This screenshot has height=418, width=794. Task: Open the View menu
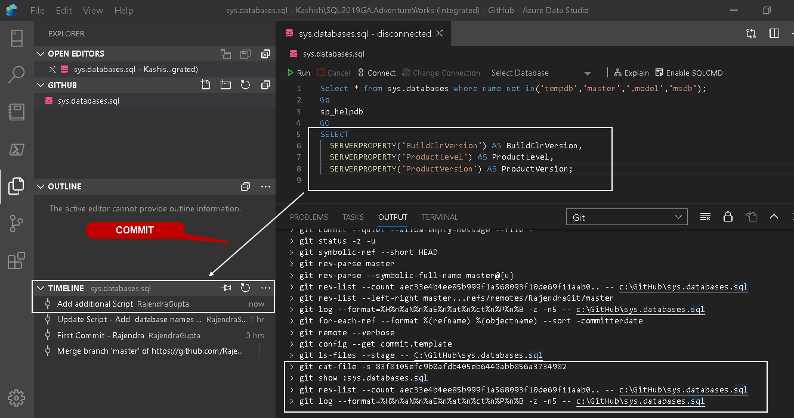pyautogui.click(x=93, y=11)
